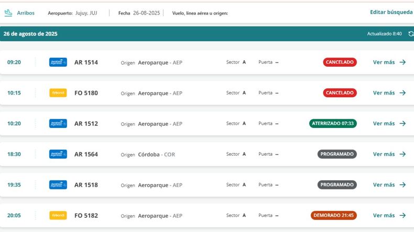Click the Arribos plane landing icon
Viewport: 414px width, 232px height.
pos(8,13)
